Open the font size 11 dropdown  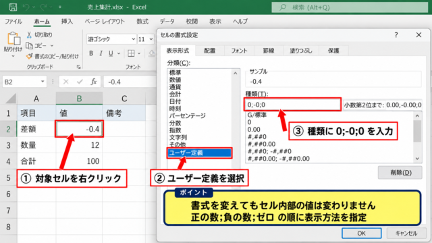pos(151,39)
